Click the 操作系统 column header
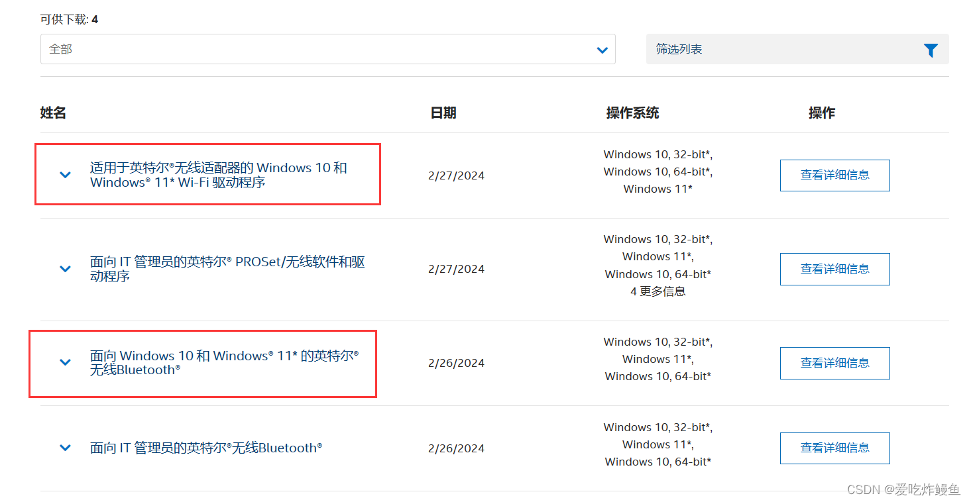This screenshot has height=502, width=971. point(632,113)
